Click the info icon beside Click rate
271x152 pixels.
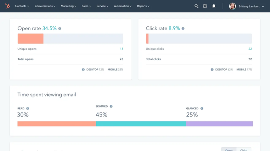(183, 29)
